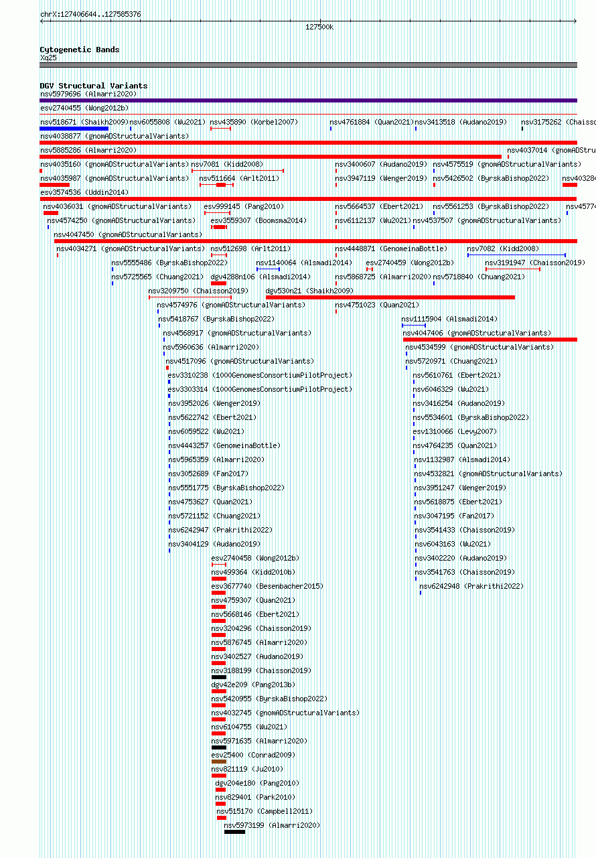596x858 pixels.
Task: Click dgv204e180 (Pang2010) label
Action: pos(257,783)
